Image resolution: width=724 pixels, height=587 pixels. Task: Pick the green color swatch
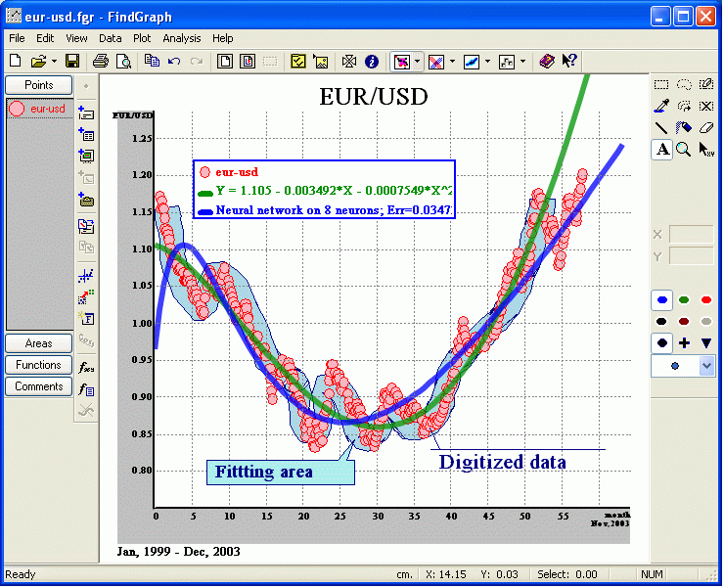click(x=684, y=300)
